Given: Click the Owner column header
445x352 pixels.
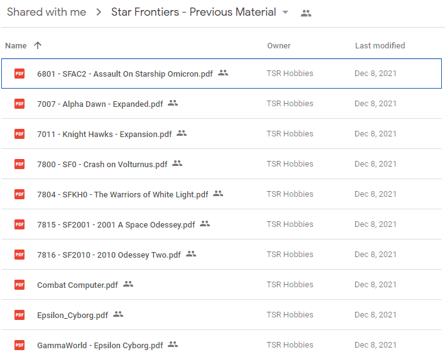Looking at the screenshot, I should click(278, 45).
